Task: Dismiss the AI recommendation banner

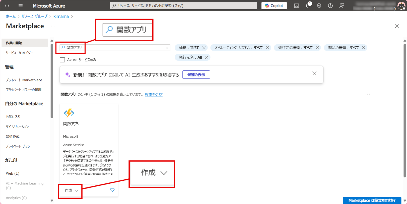Action: 314,74
